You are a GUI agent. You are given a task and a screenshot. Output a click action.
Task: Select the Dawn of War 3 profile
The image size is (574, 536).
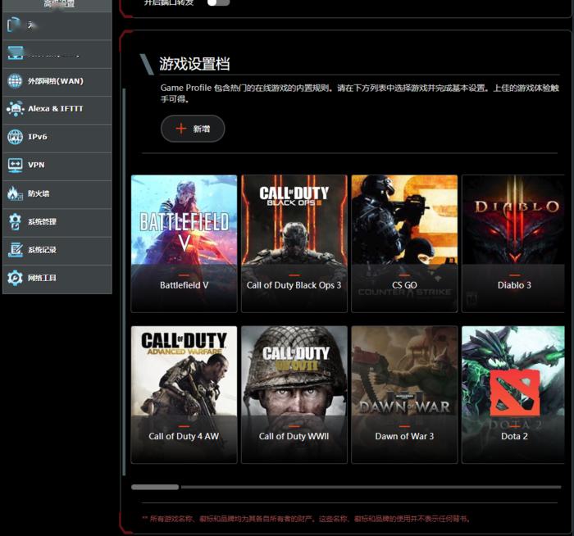click(x=404, y=394)
